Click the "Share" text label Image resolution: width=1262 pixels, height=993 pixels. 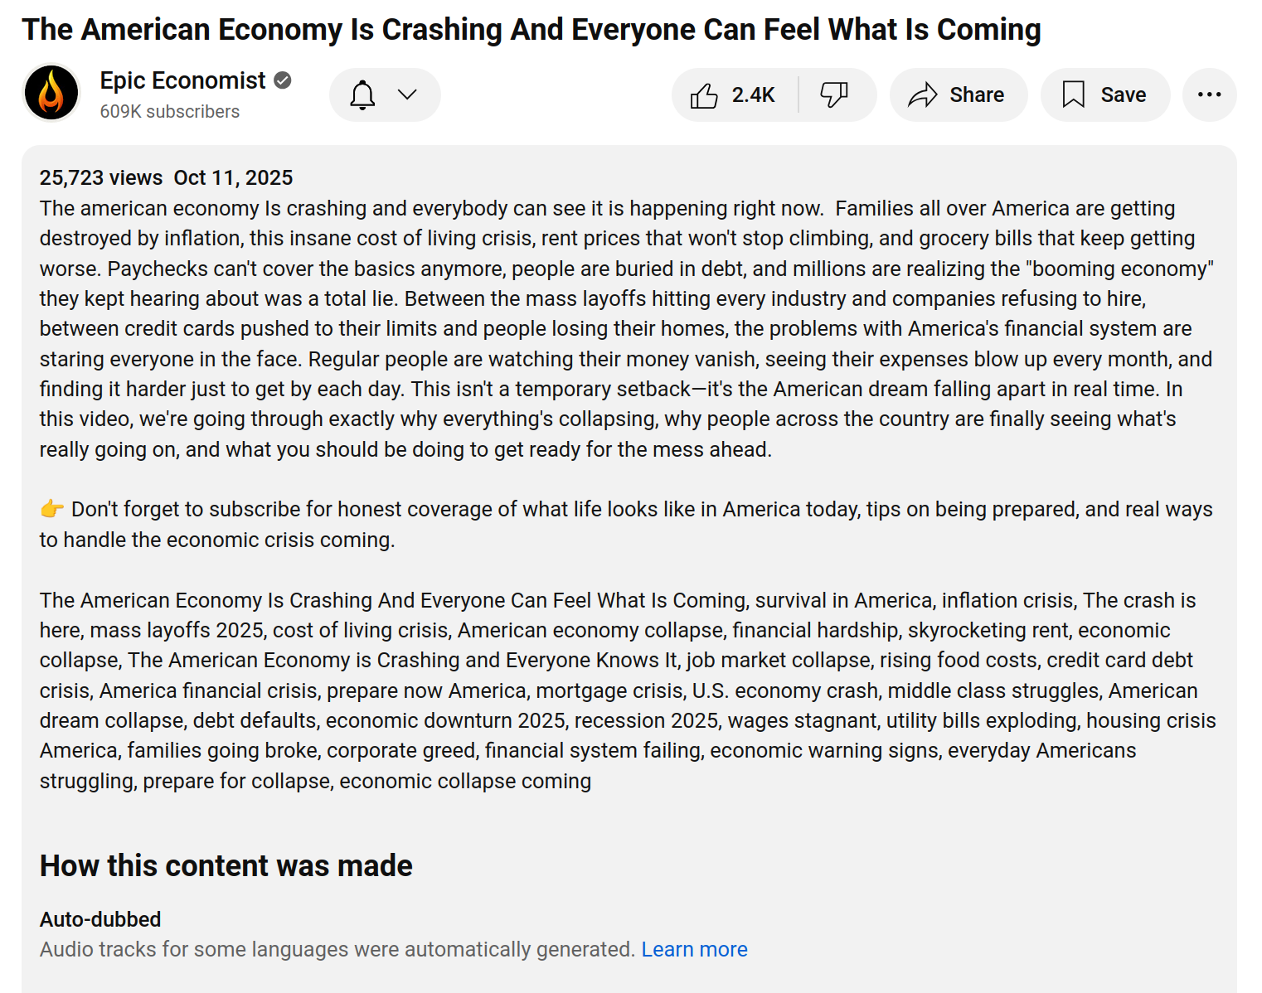[x=977, y=95]
